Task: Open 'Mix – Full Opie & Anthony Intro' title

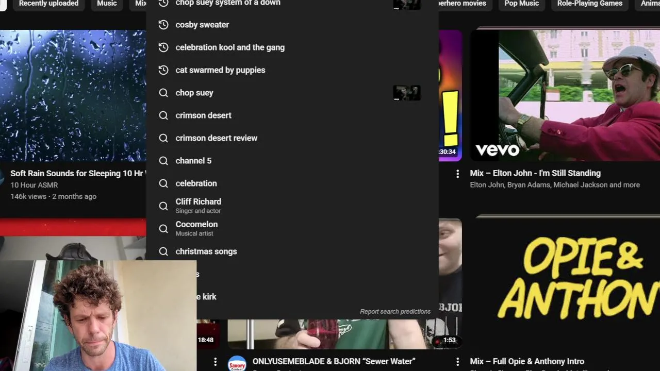Action: tap(527, 362)
